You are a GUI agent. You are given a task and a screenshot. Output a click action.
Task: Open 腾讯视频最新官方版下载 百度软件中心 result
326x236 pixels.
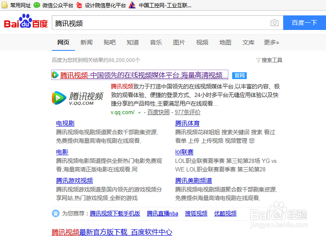click(x=112, y=232)
